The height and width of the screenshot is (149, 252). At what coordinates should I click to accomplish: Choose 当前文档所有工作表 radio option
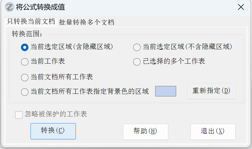click(x=25, y=77)
